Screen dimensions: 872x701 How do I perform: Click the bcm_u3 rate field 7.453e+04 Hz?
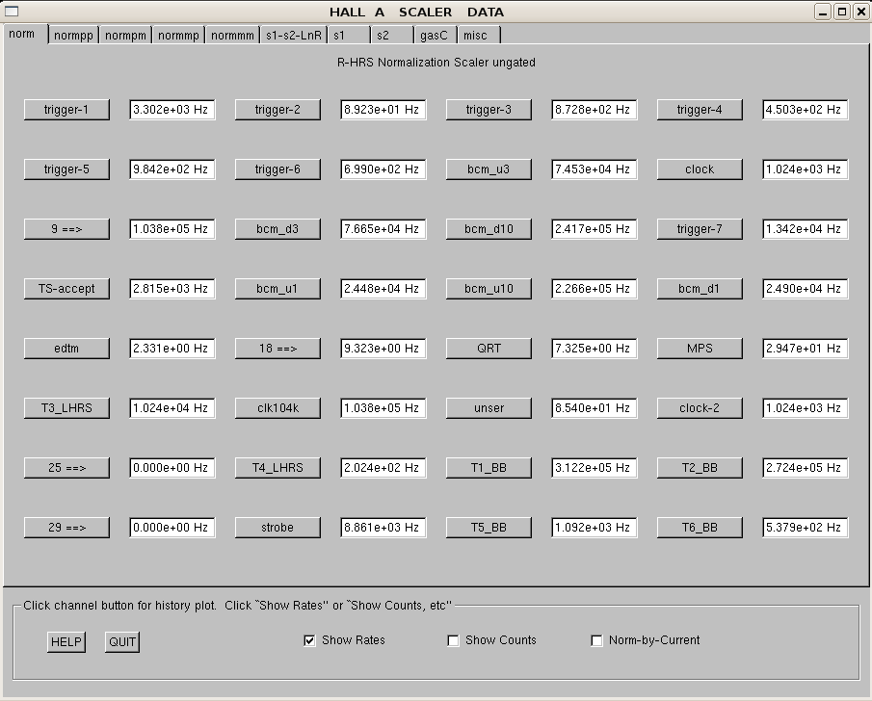coord(595,169)
